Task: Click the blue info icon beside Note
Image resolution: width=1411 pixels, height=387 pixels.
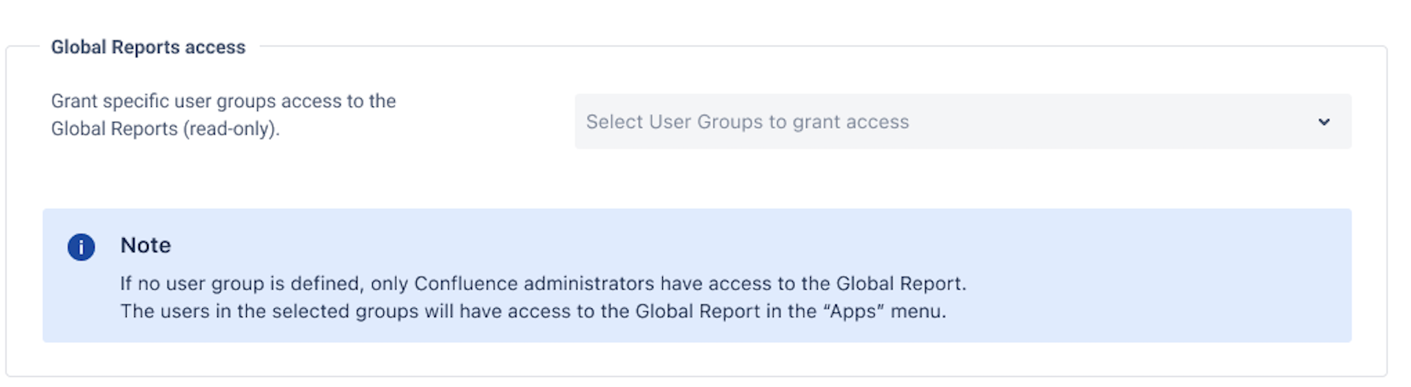Action: 81,247
